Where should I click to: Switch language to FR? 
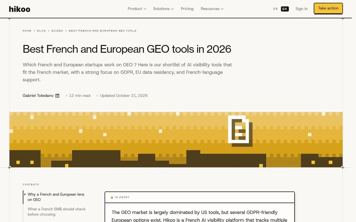pos(275,9)
